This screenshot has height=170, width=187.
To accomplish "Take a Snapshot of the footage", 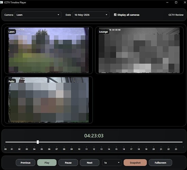I will (135, 163).
